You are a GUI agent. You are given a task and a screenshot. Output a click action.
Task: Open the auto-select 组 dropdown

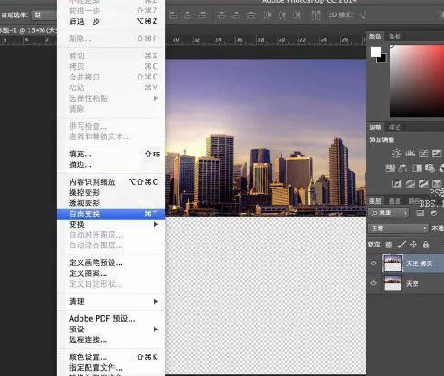(44, 14)
